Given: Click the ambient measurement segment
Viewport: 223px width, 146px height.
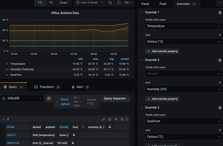Looking at the screenshot, I should (x=50, y=127).
